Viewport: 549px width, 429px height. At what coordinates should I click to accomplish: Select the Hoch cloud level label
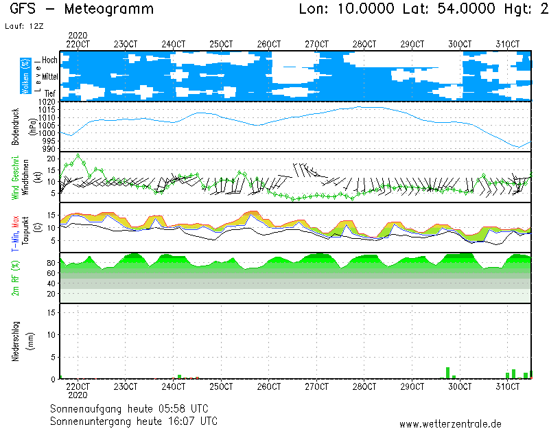49,60
